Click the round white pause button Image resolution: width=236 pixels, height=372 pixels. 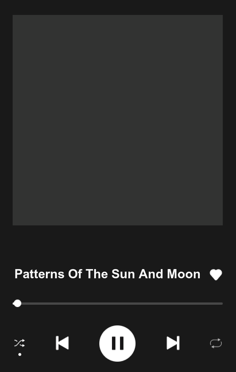click(x=117, y=343)
